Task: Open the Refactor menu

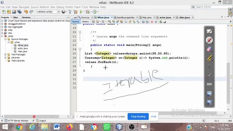Action: click(x=44, y=7)
